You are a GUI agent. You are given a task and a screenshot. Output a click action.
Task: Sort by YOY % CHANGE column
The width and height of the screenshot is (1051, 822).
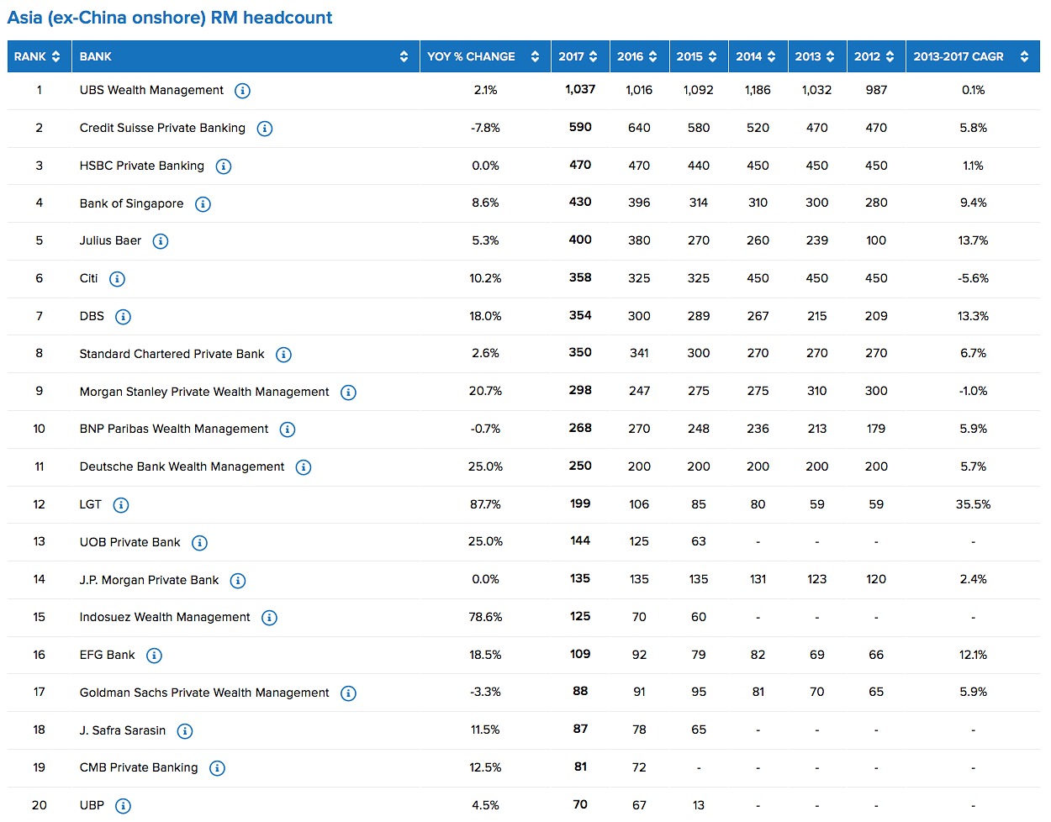(x=535, y=56)
